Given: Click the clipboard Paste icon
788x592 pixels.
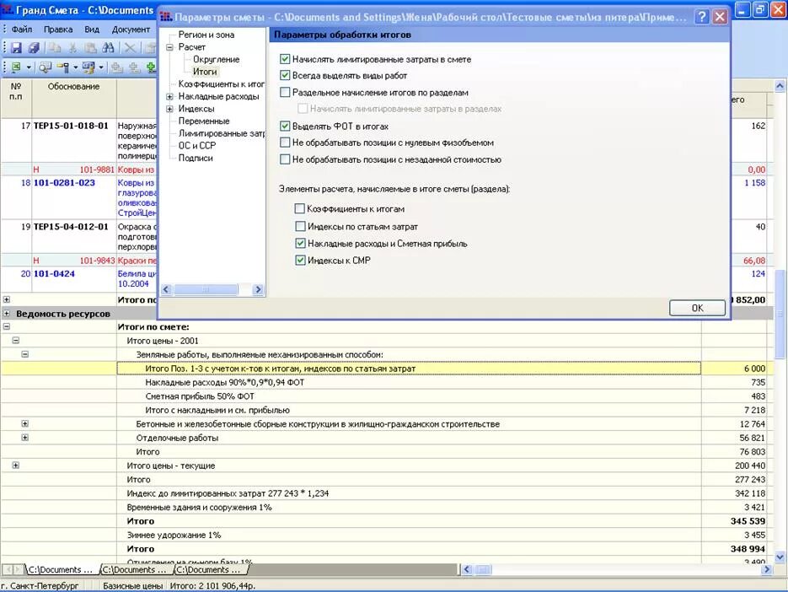Looking at the screenshot, I should tap(90, 48).
